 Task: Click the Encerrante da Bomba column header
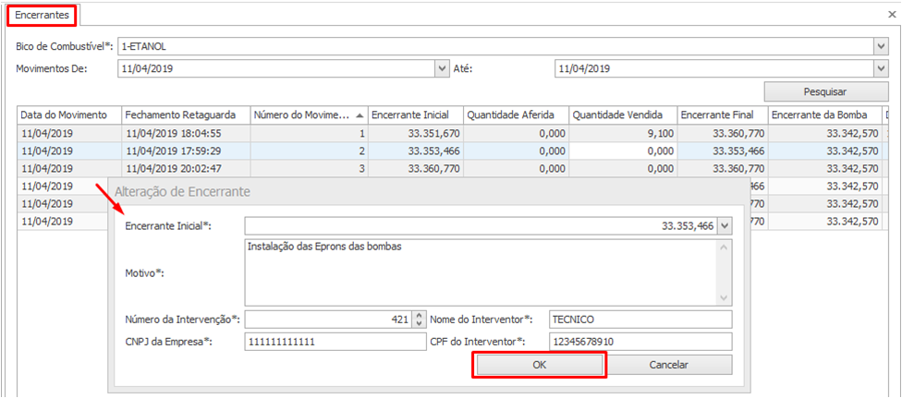point(825,115)
